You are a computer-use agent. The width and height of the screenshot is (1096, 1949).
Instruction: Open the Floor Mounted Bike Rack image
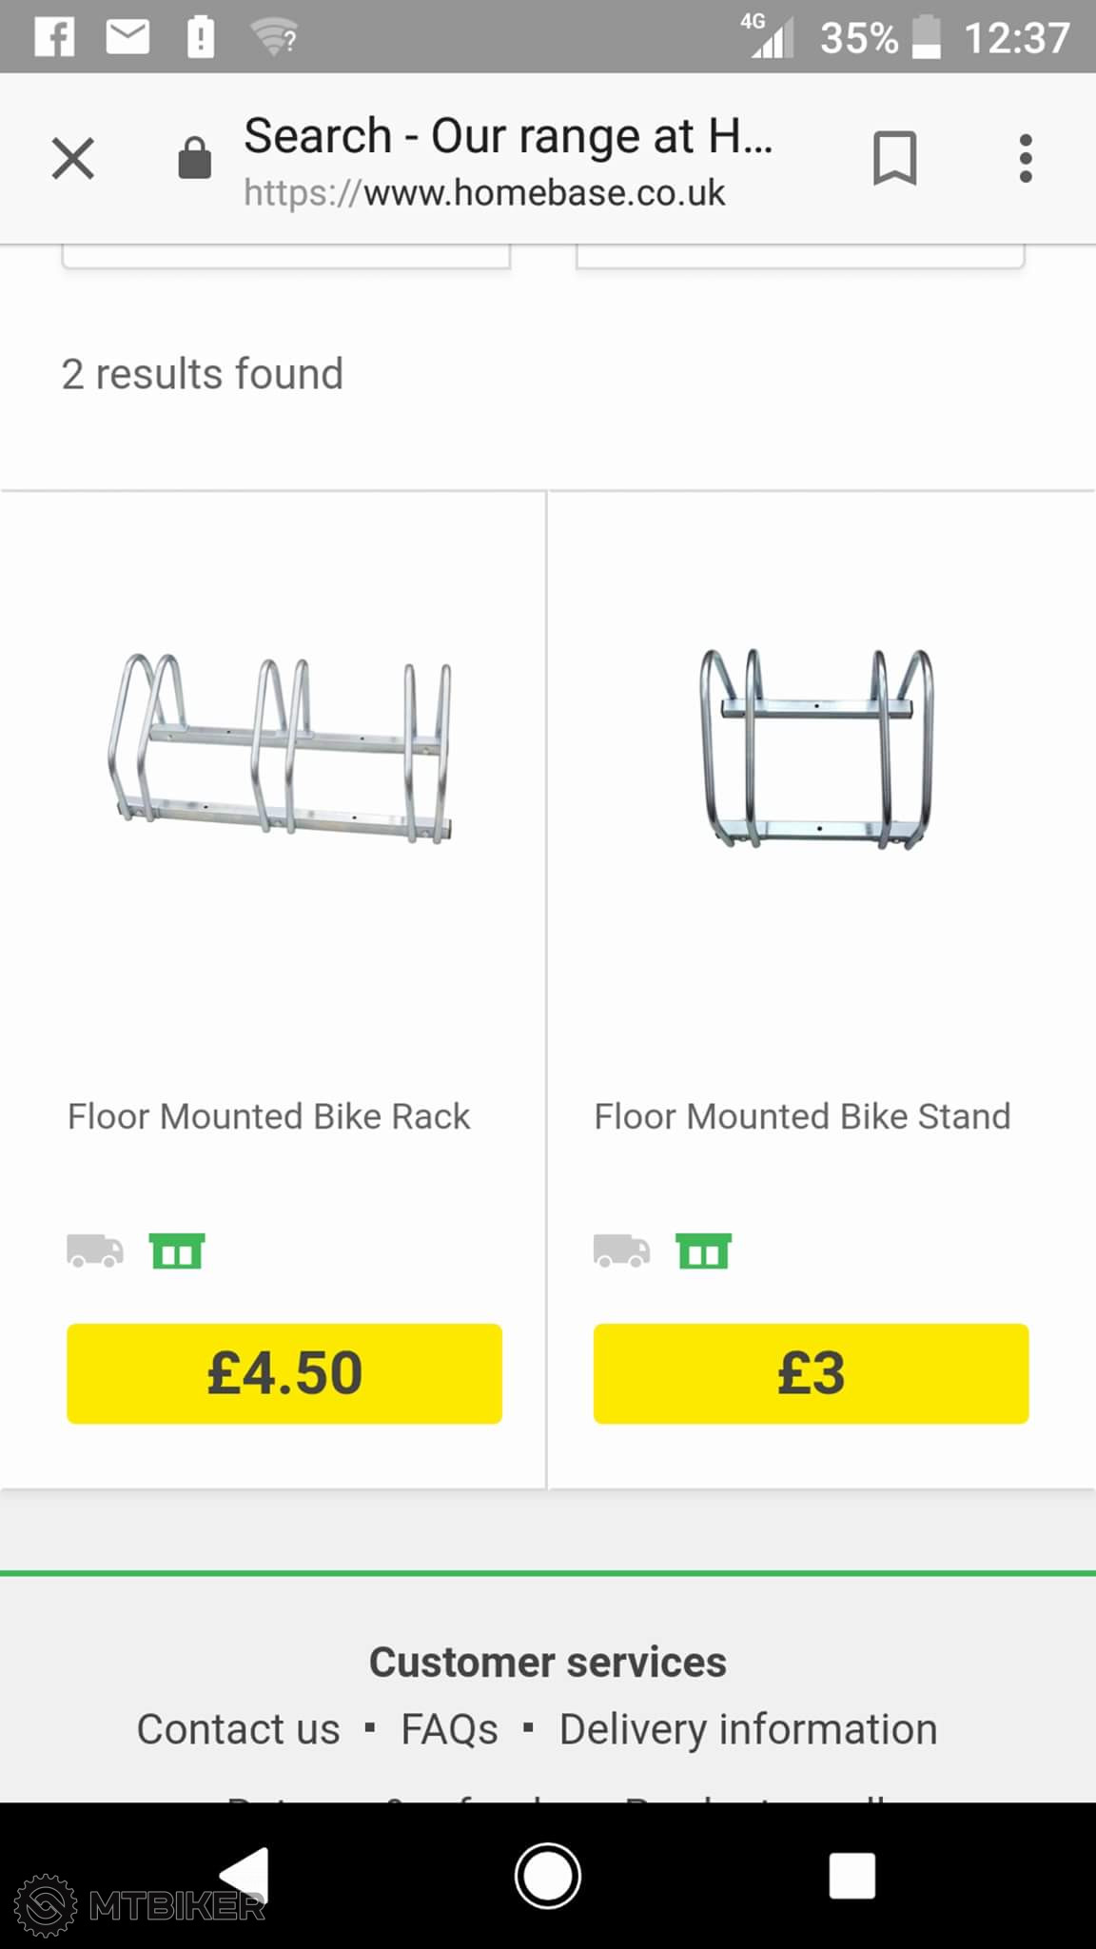click(281, 749)
